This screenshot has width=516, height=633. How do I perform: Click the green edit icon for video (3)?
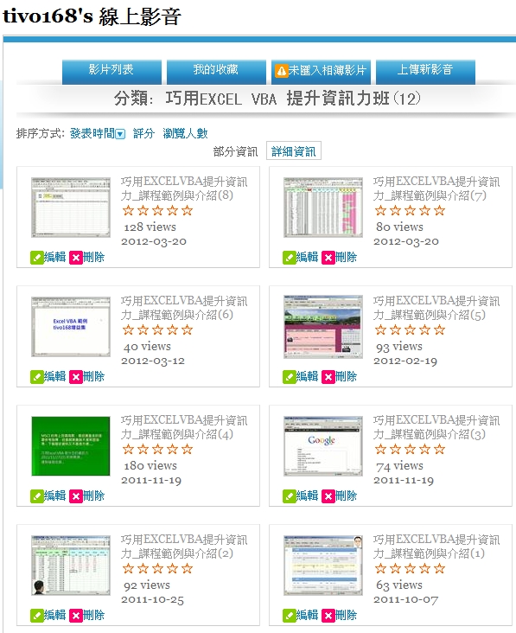290,496
